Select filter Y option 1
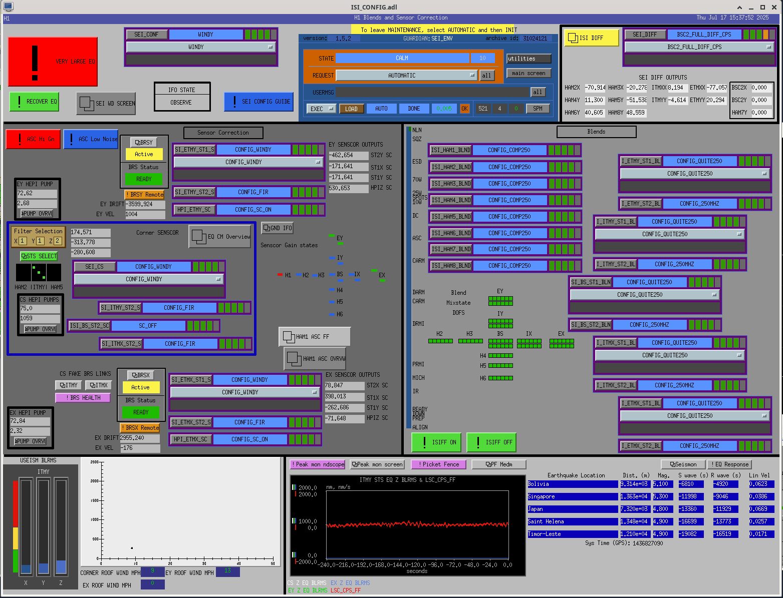 (x=40, y=241)
